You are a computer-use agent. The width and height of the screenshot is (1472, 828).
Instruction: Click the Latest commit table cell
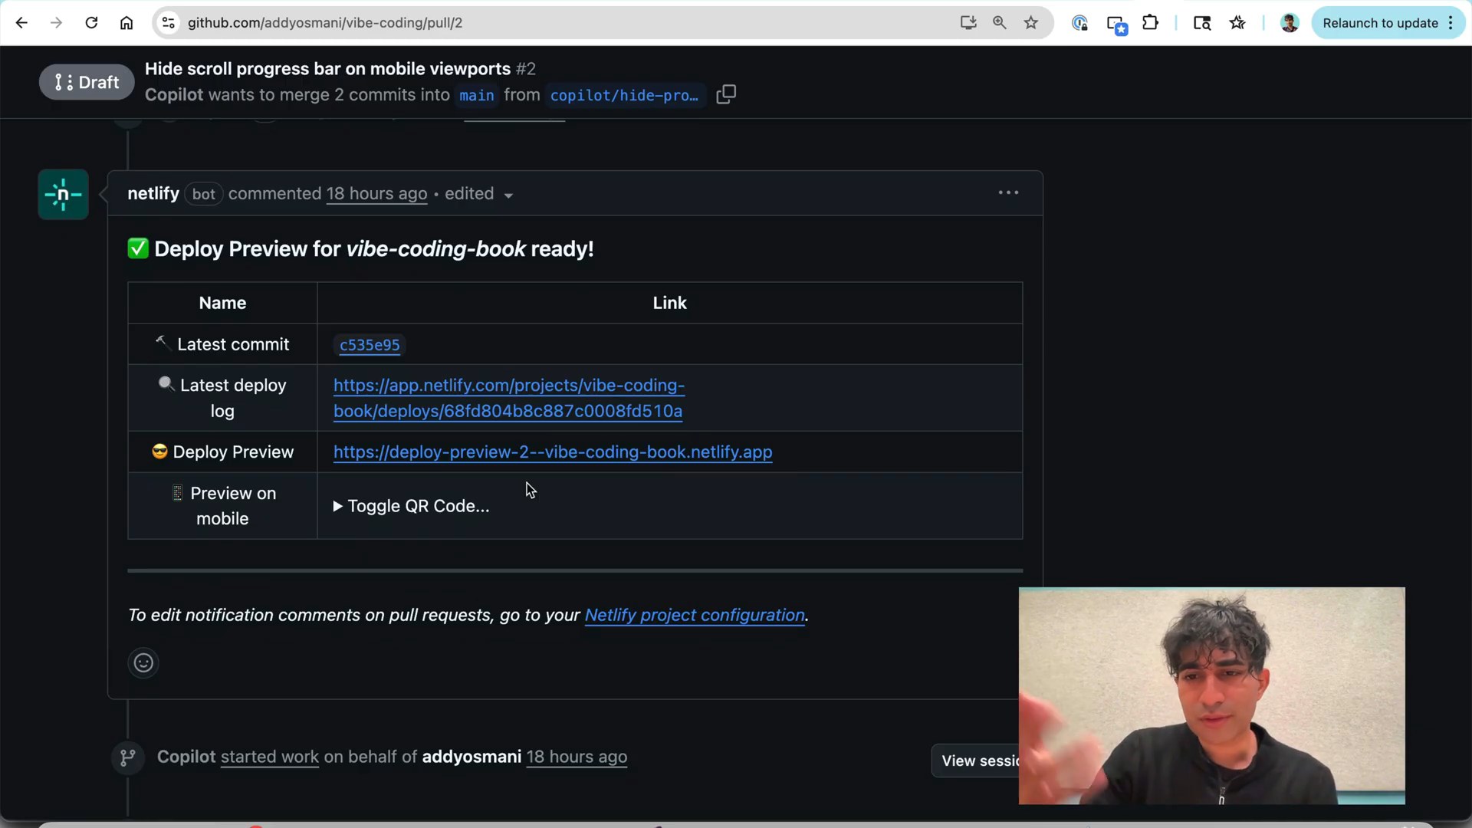coord(222,344)
